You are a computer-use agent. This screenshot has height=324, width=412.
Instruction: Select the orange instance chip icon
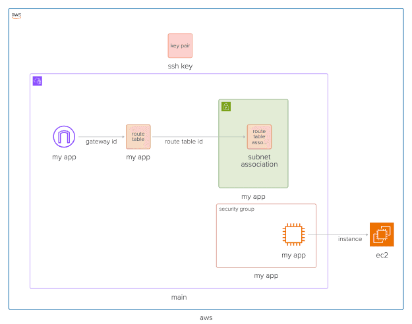click(293, 234)
